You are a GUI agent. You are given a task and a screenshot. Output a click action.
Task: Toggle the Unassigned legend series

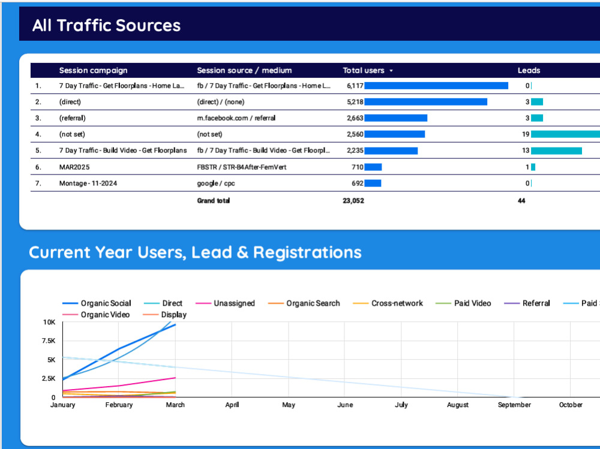point(225,303)
